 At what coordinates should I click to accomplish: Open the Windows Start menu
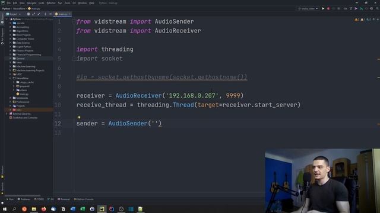[x=5, y=209]
